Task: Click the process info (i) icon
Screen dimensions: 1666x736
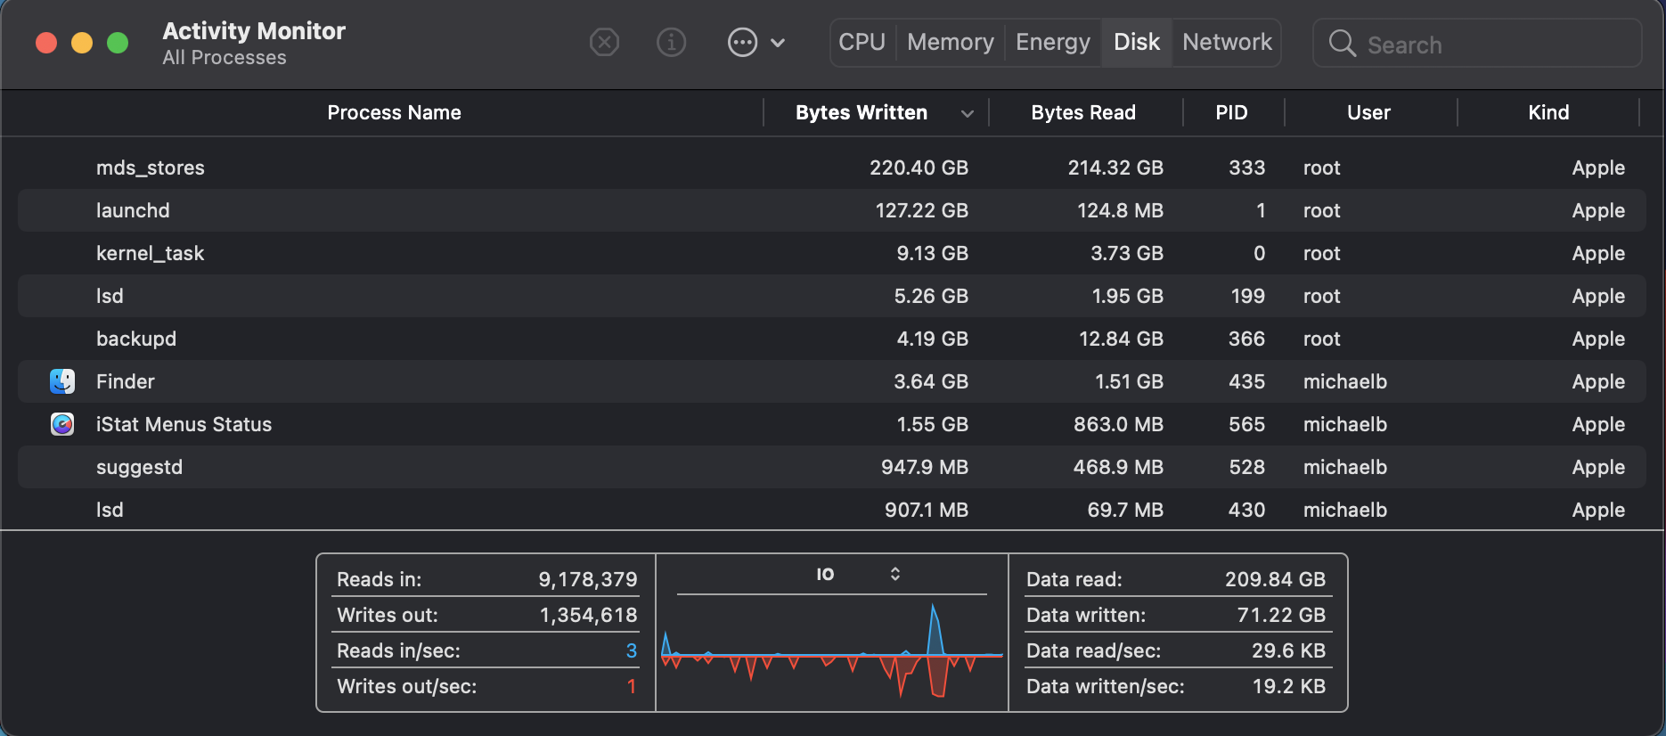Action: pyautogui.click(x=671, y=42)
